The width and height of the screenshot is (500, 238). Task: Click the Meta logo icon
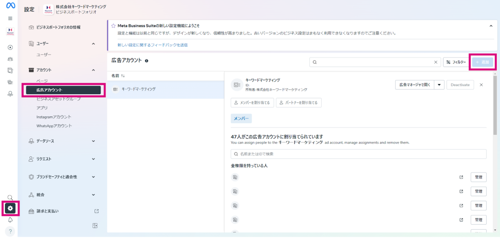pos(10,6)
